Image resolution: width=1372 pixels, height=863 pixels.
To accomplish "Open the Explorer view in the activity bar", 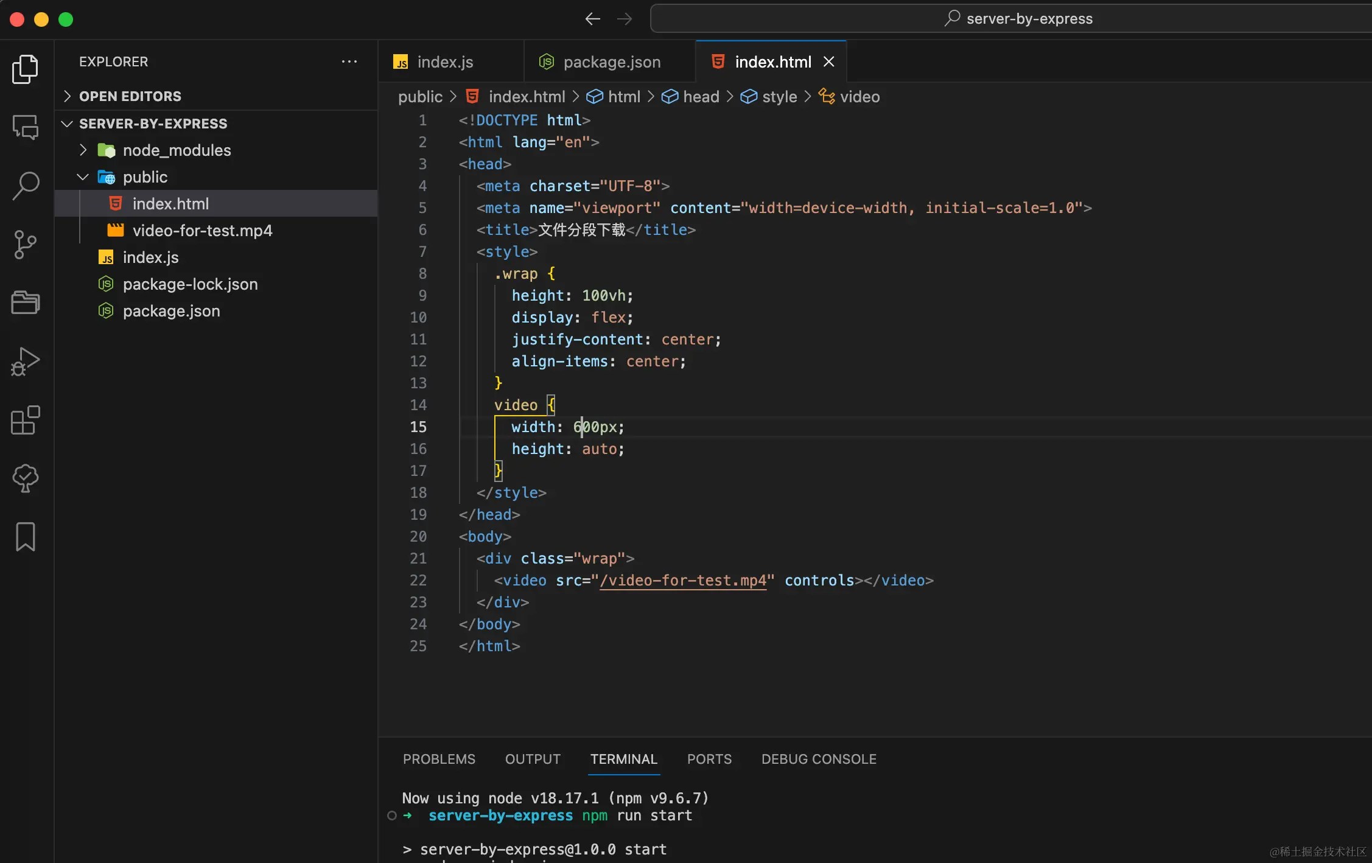I will (x=26, y=69).
